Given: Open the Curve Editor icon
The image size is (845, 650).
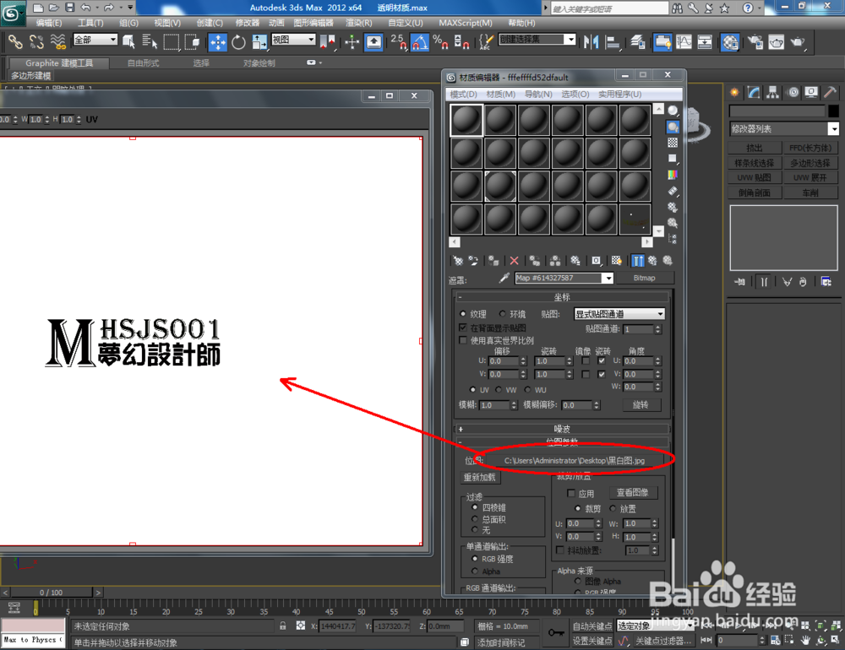Looking at the screenshot, I should tap(684, 42).
